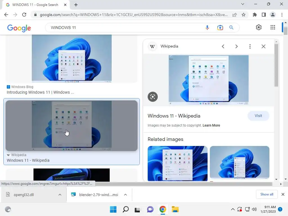The height and width of the screenshot is (216, 288).
Task: Close the downloads bar
Action: point(283,194)
